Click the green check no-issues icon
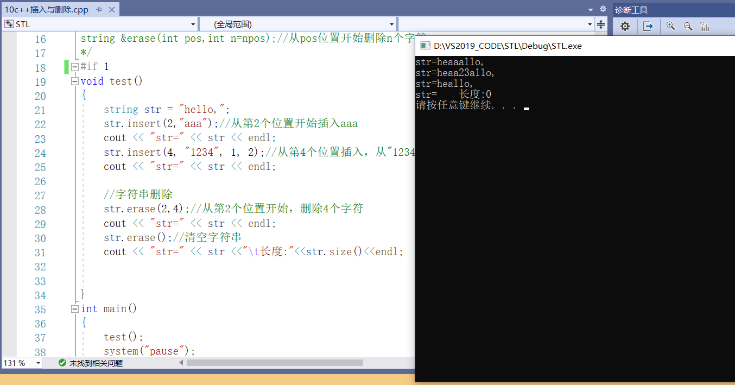This screenshot has height=385, width=735. (x=62, y=363)
